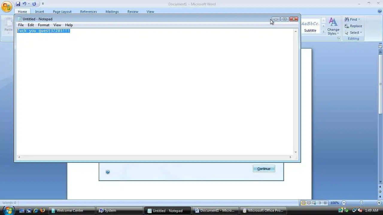Click the muted volume tray icon
Screen dimensions: 383x215
(360, 211)
